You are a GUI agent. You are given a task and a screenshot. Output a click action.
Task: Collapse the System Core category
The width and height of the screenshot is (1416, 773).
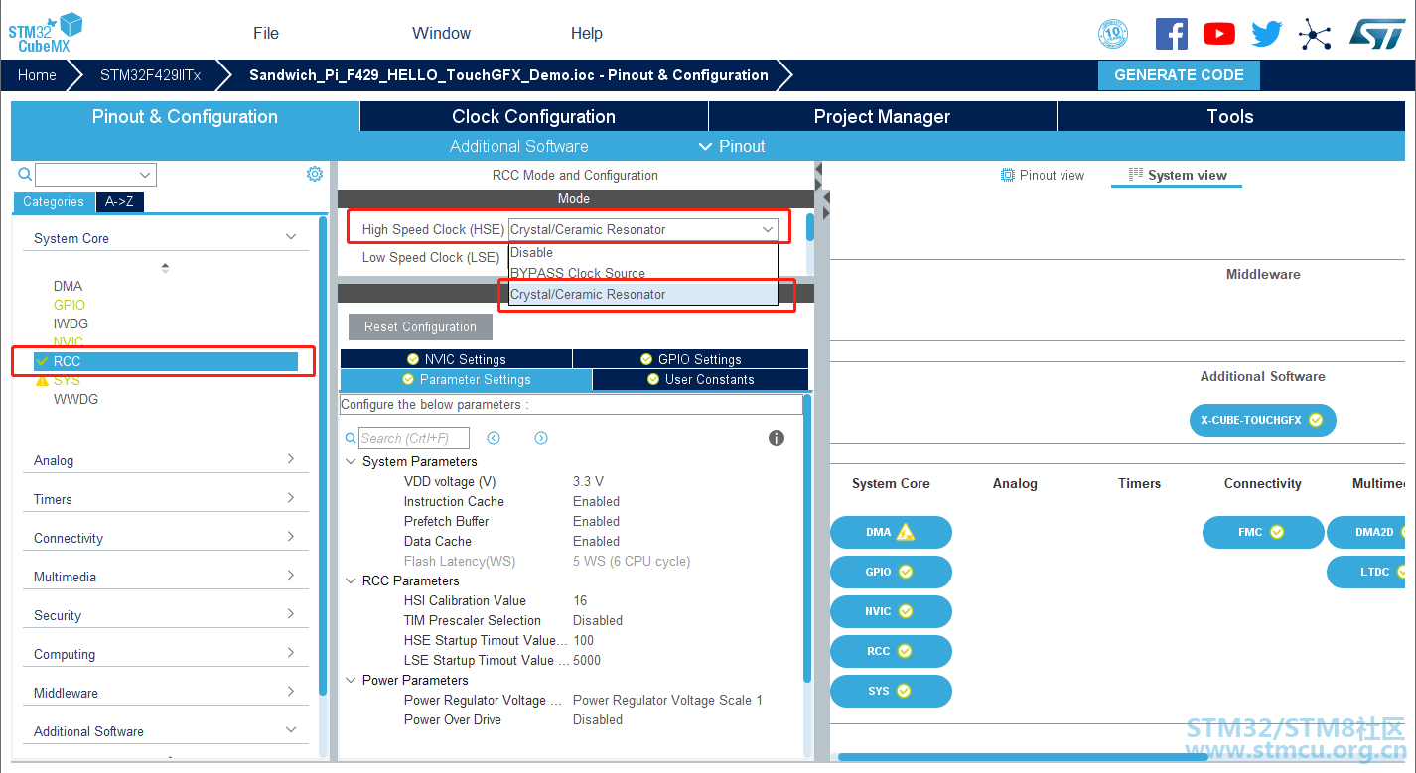coord(291,237)
